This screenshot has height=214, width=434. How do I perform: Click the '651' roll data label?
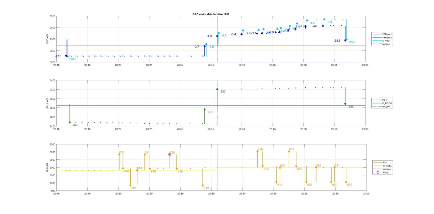point(139,168)
